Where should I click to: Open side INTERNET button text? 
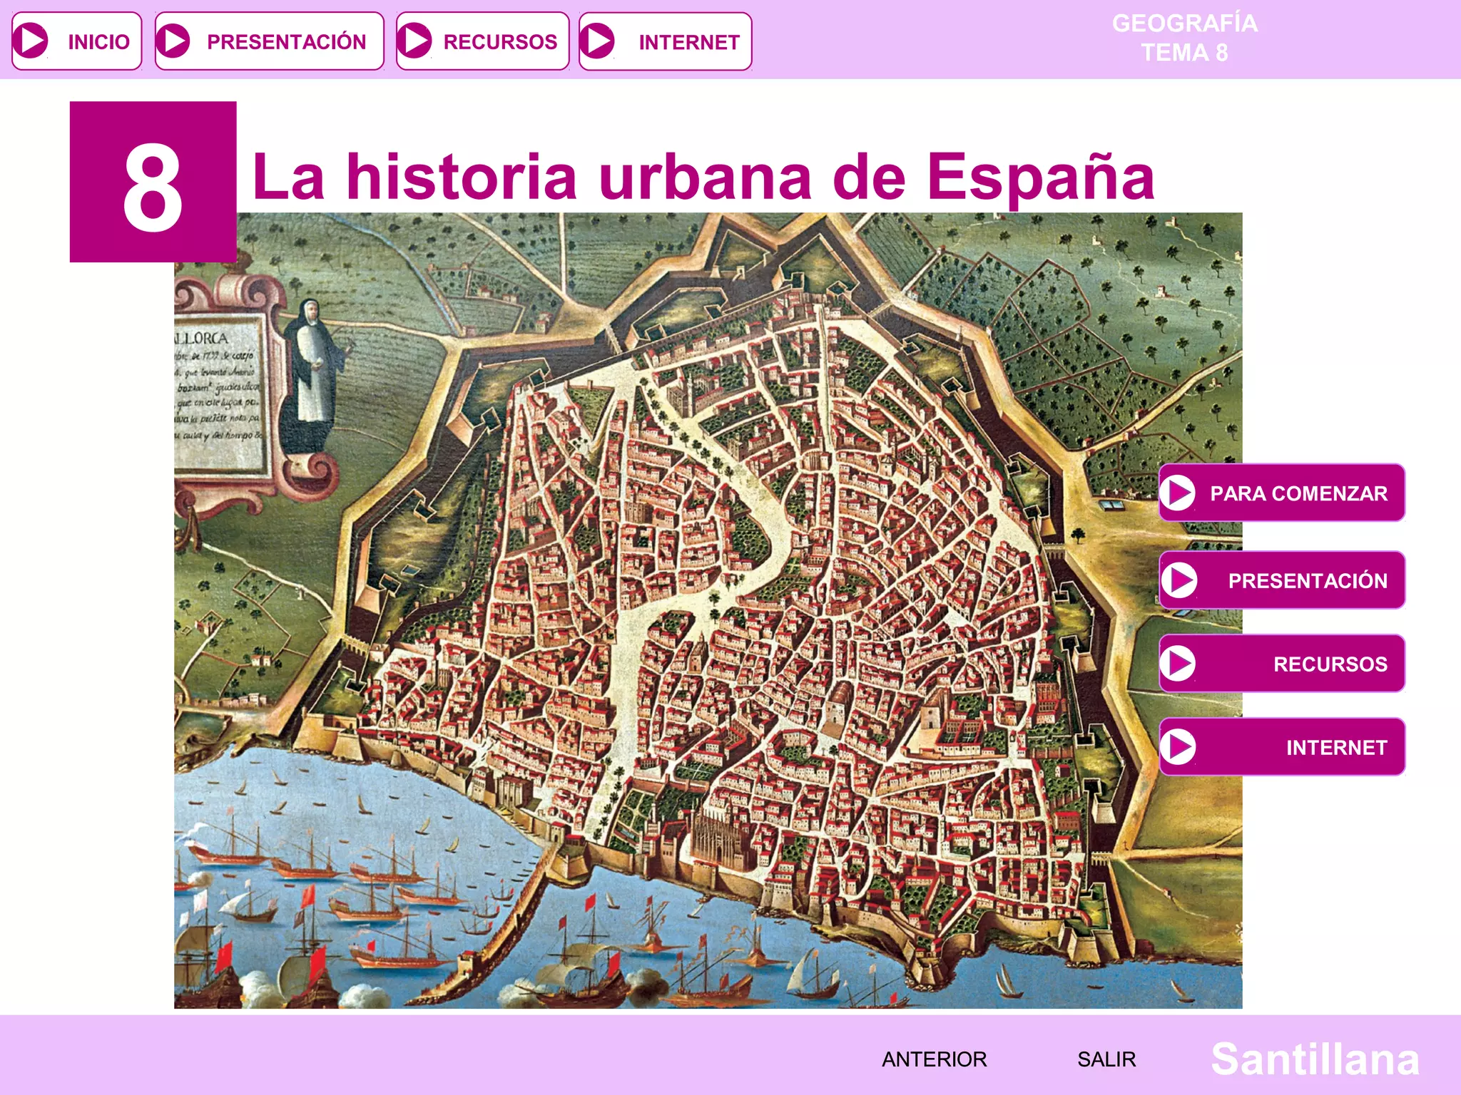point(1336,747)
